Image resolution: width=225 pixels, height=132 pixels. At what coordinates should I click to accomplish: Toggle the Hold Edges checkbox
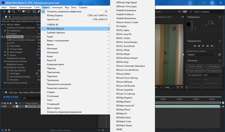(x=37, y=74)
